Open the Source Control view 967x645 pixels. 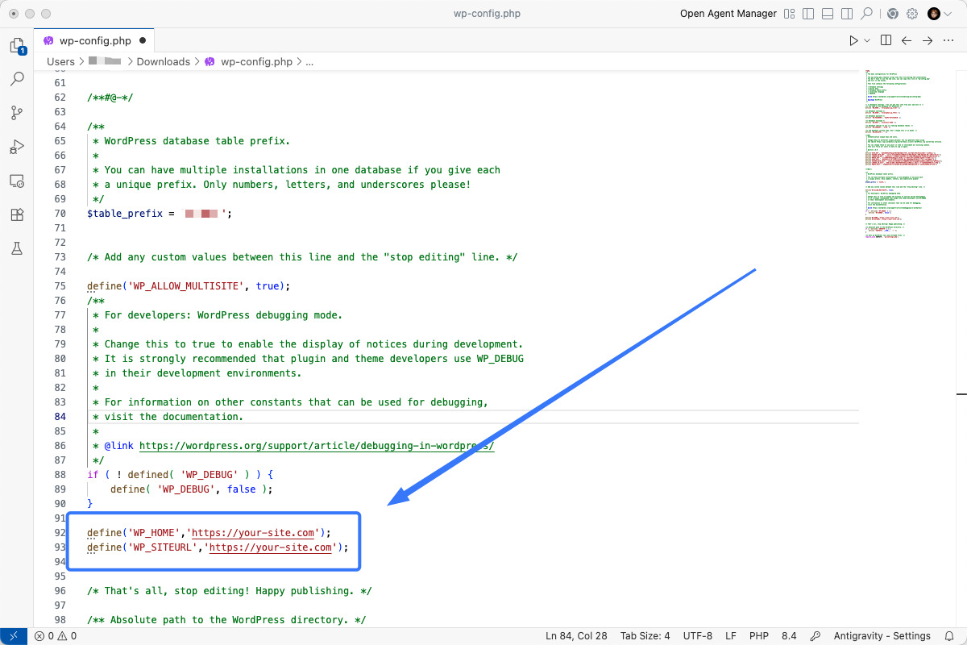point(16,113)
